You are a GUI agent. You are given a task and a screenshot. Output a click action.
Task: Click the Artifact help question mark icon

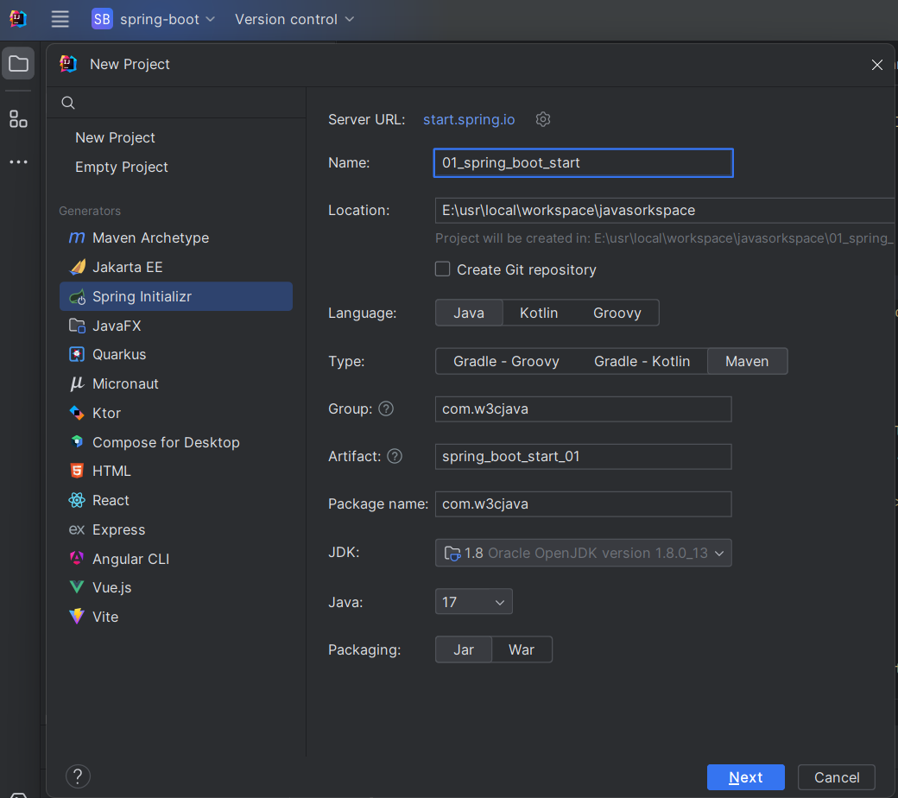395,456
